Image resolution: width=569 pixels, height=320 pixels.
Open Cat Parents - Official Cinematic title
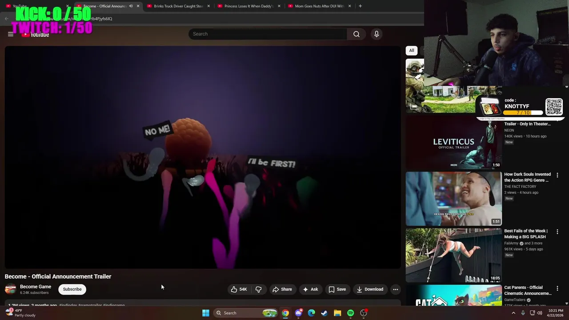click(x=528, y=290)
